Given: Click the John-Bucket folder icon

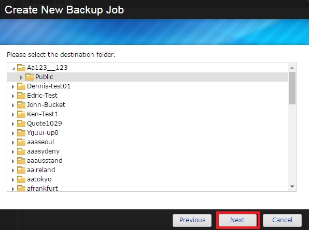Looking at the screenshot, I should click(x=21, y=105).
